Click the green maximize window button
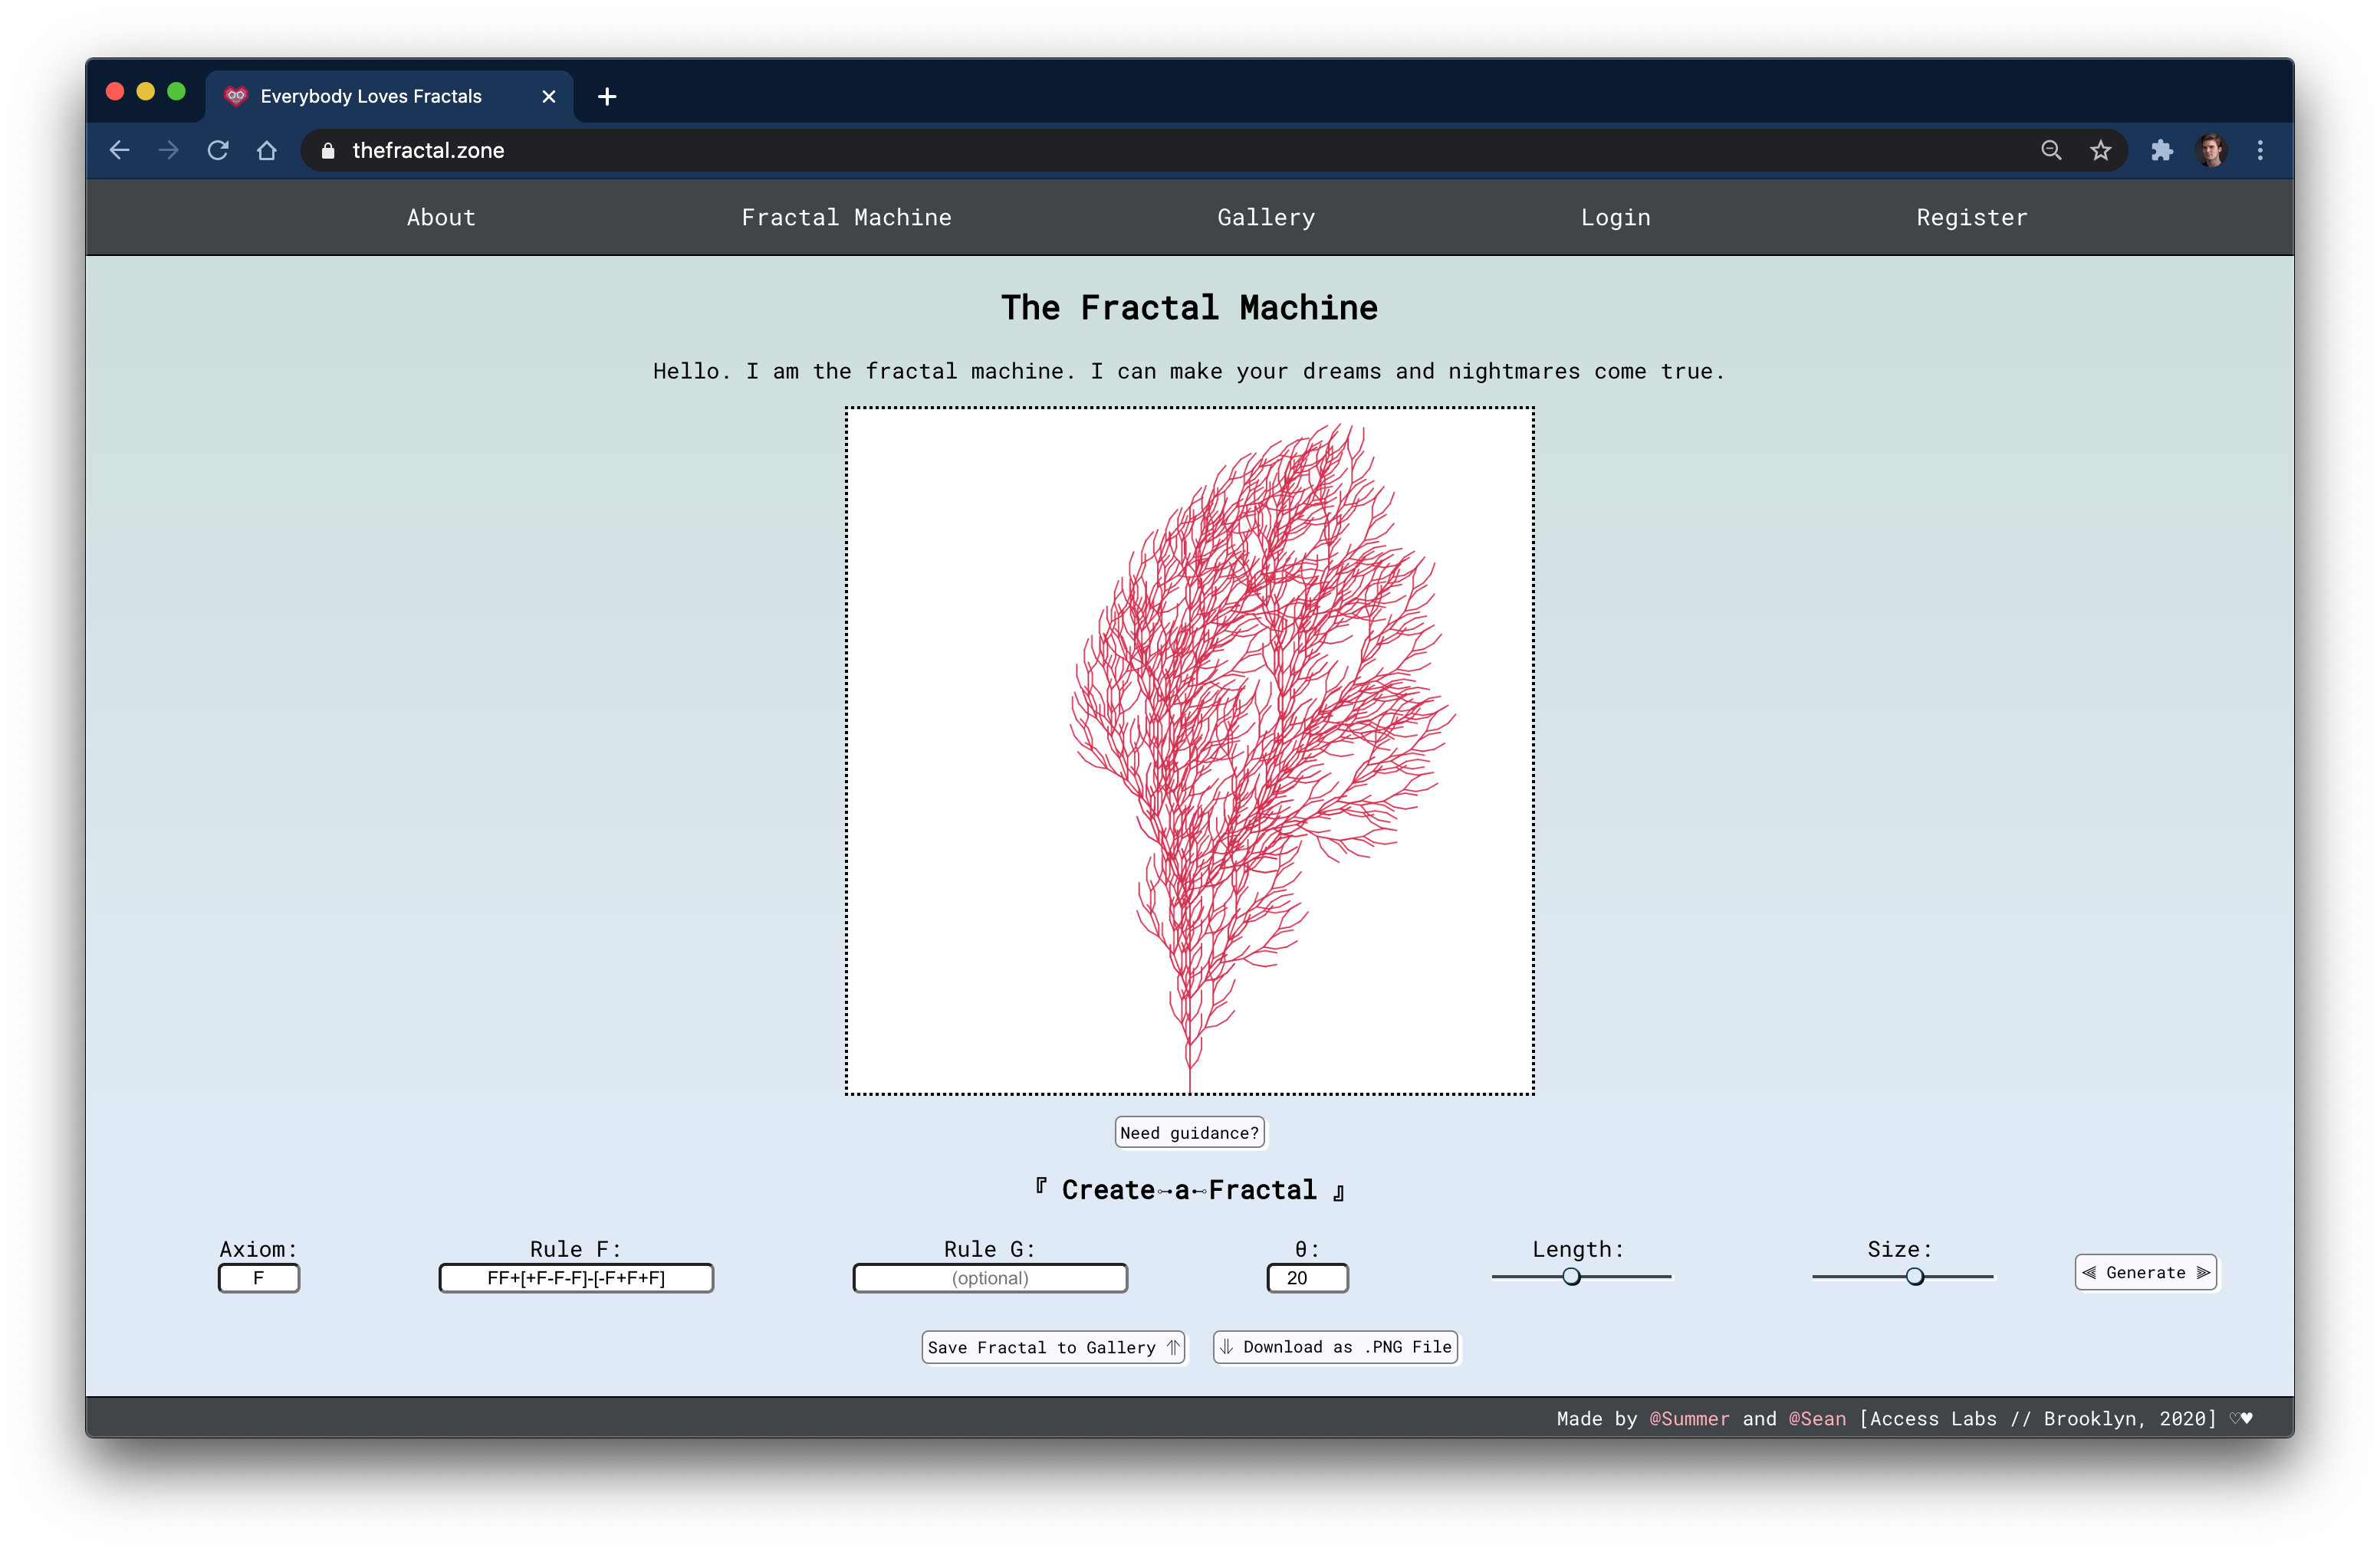This screenshot has width=2380, height=1551. 177,92
